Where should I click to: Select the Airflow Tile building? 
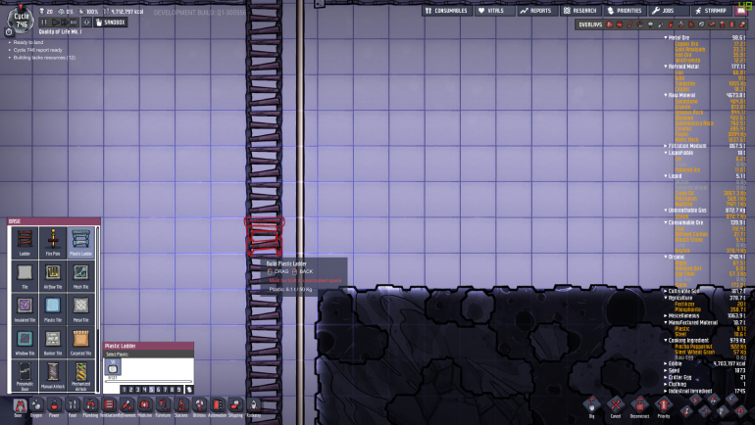point(53,276)
